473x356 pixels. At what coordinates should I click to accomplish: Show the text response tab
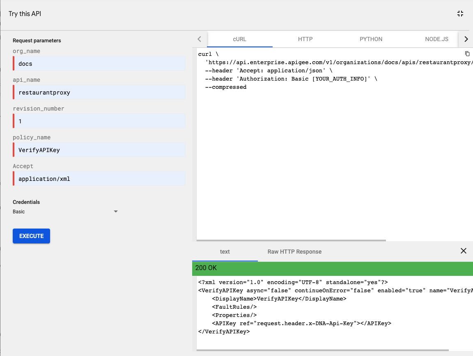coord(225,252)
